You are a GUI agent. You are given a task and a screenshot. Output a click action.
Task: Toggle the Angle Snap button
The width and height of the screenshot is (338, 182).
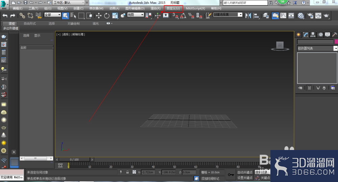pos(183,16)
